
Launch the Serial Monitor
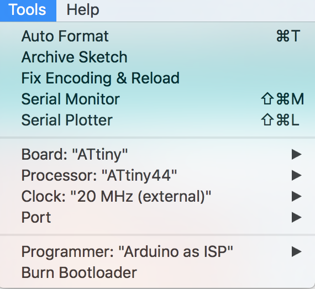tap(158, 99)
